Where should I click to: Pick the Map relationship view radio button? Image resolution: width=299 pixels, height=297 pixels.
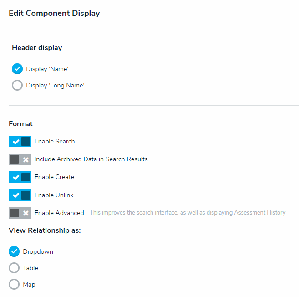pos(14,284)
